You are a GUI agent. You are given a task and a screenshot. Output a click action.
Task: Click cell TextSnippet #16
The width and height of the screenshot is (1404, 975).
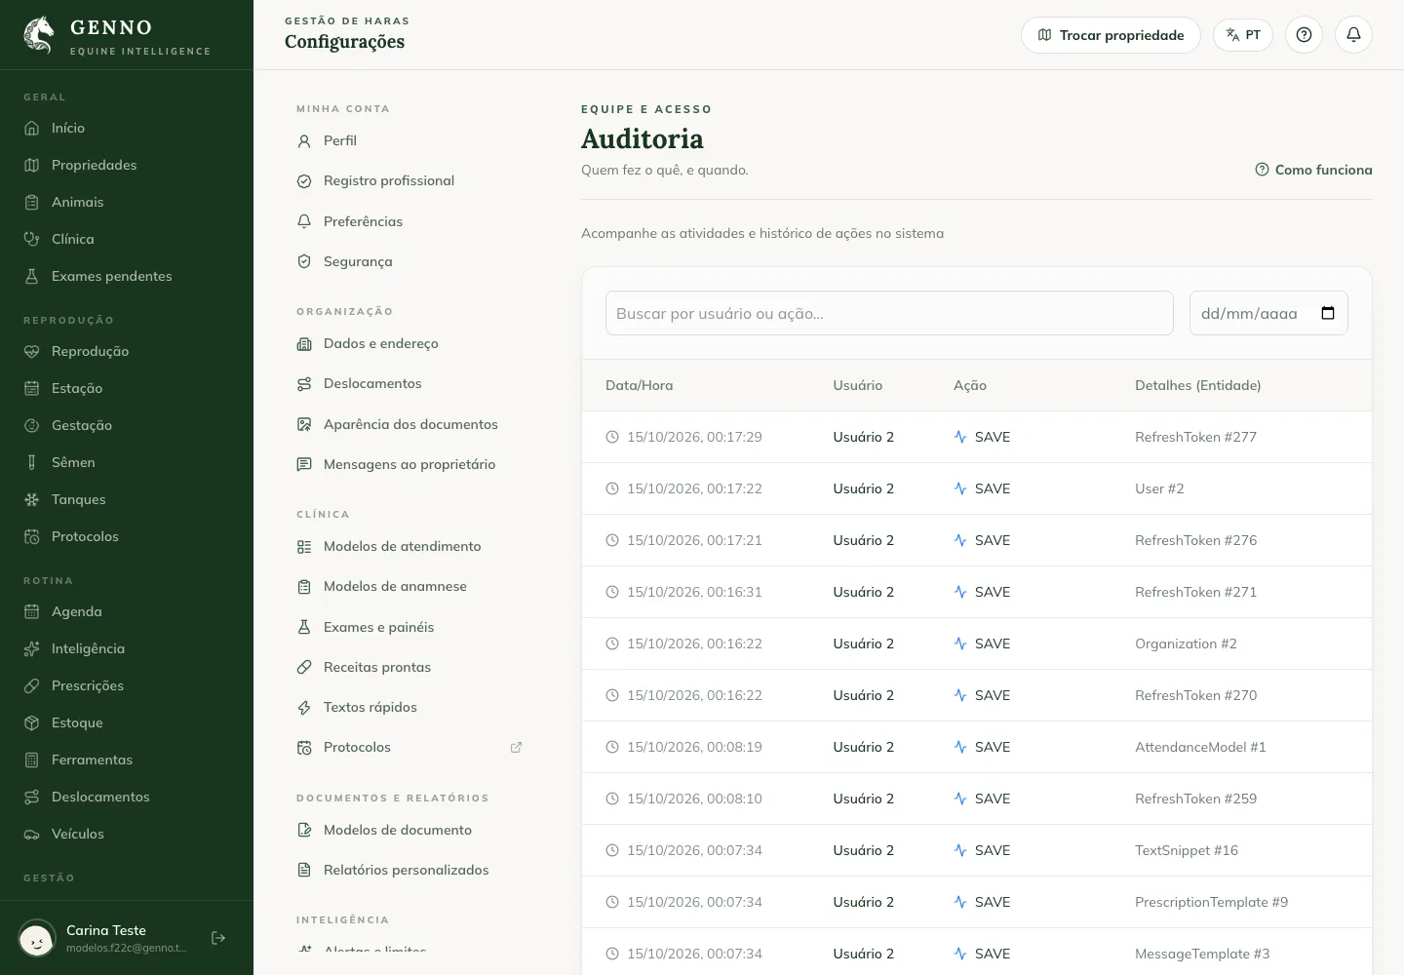pos(1187,850)
